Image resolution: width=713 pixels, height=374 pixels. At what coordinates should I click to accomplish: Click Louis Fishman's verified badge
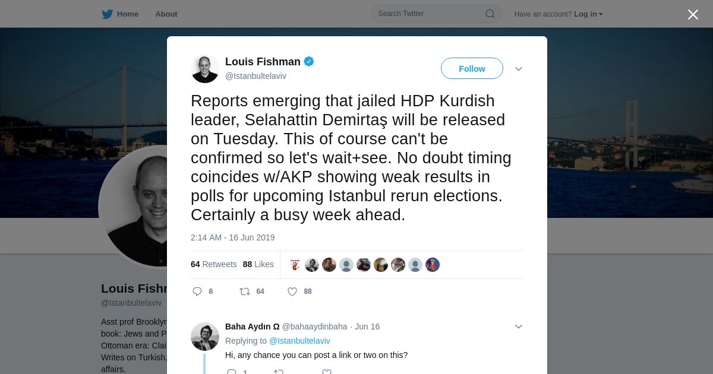309,61
